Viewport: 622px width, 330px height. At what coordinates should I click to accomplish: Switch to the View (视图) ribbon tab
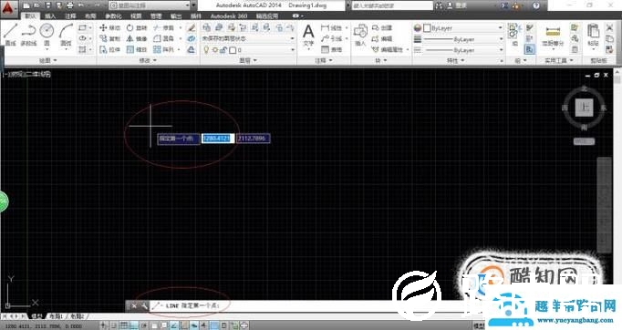pyautogui.click(x=136, y=15)
